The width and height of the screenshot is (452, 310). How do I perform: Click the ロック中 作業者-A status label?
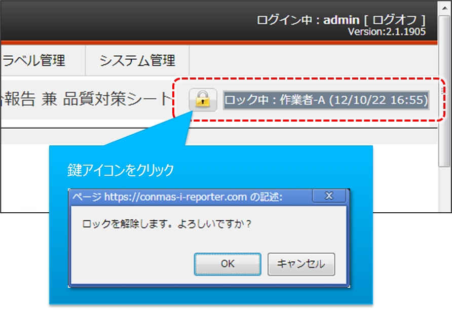pos(326,100)
